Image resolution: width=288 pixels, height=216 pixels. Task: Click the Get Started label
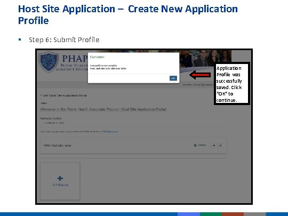[60, 185]
